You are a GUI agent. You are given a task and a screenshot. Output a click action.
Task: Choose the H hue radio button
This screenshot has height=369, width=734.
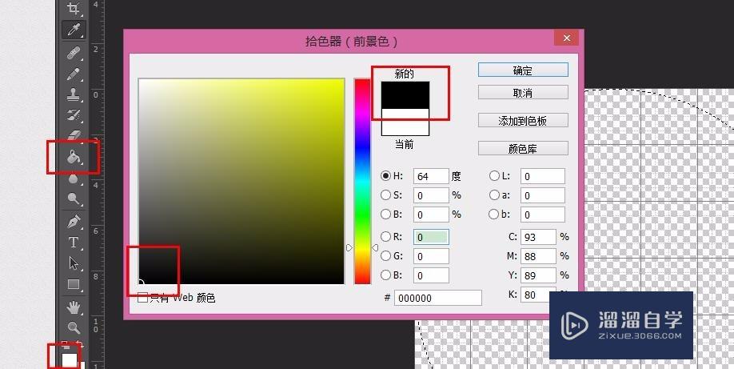coord(385,176)
